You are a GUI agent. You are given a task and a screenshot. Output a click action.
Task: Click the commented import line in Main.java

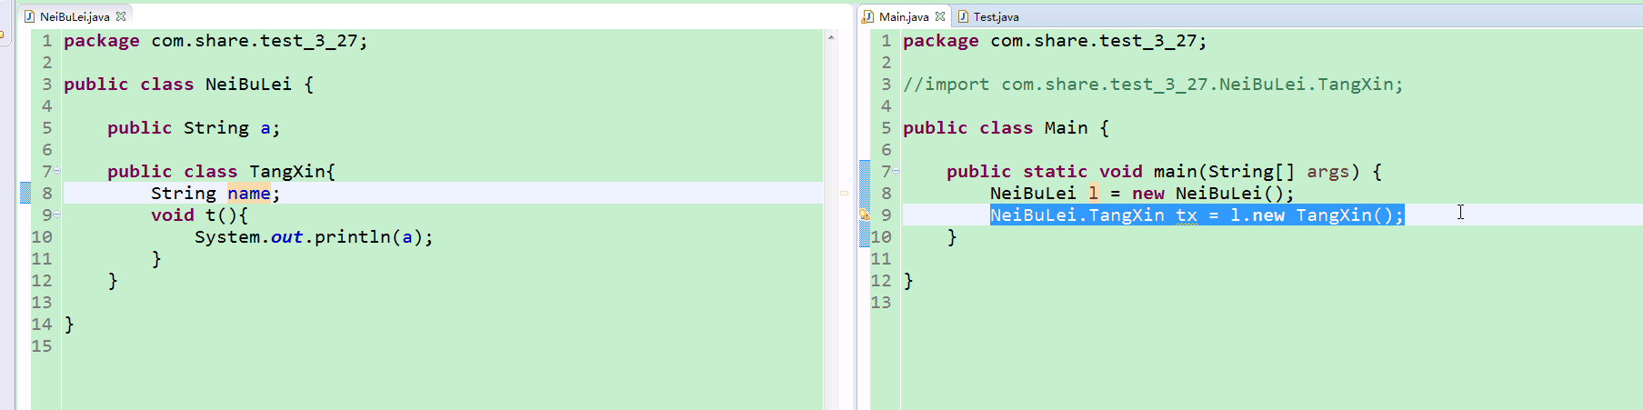click(1153, 85)
